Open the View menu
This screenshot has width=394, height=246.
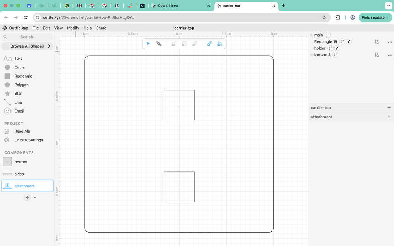[x=59, y=28]
